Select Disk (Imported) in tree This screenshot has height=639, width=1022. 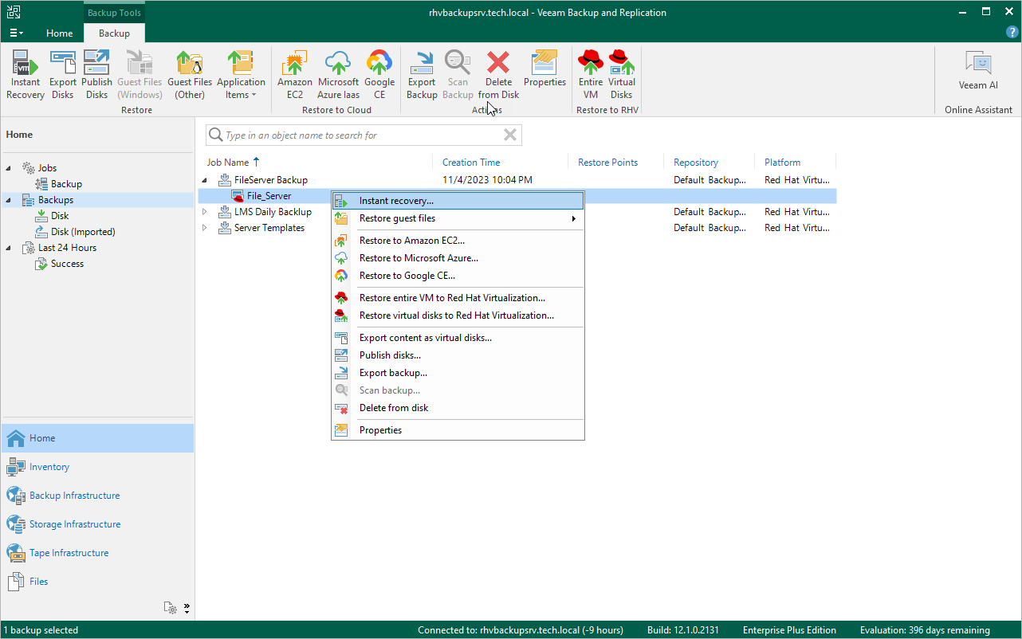point(76,232)
